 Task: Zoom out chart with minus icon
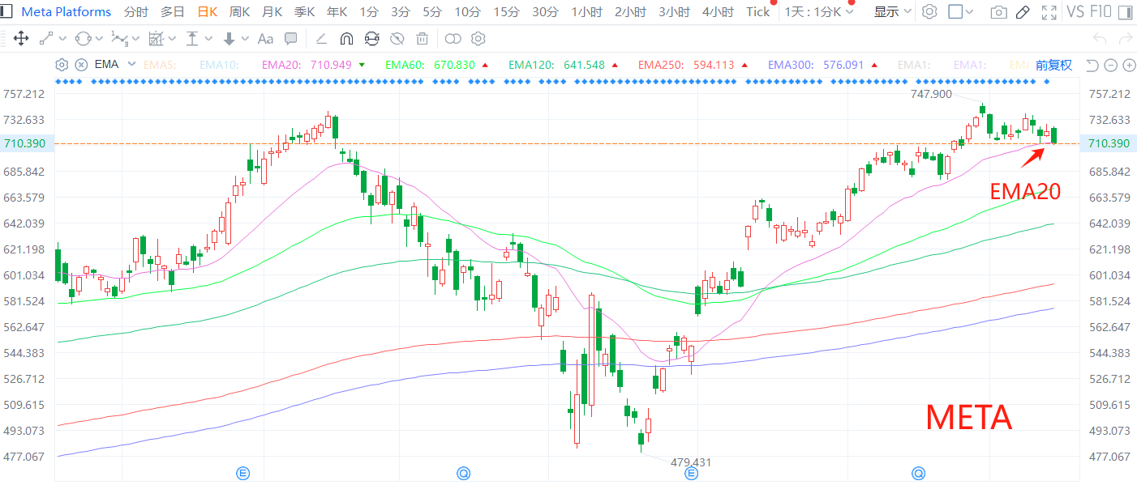pos(1110,66)
